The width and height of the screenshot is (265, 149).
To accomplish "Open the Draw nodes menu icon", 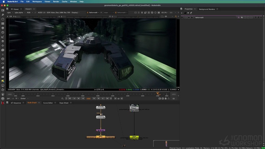I will tap(3, 15).
